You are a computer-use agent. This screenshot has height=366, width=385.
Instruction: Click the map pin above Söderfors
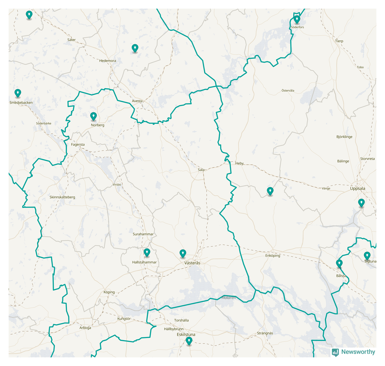point(297,20)
